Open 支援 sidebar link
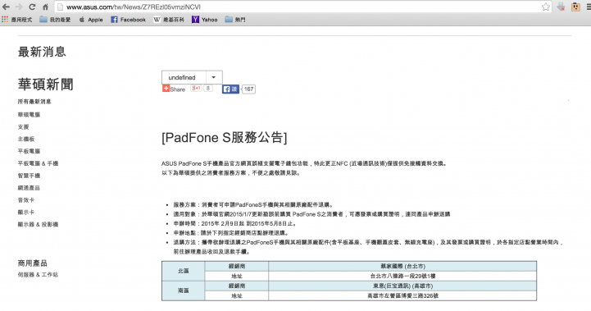 (24, 127)
